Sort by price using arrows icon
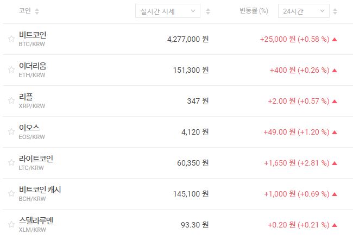Viewport: 353px width, 240px height. [x=208, y=11]
